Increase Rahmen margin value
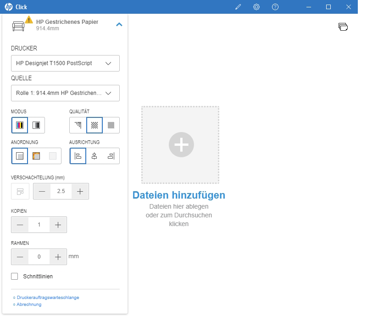This screenshot has height=321, width=367. [x=58, y=257]
